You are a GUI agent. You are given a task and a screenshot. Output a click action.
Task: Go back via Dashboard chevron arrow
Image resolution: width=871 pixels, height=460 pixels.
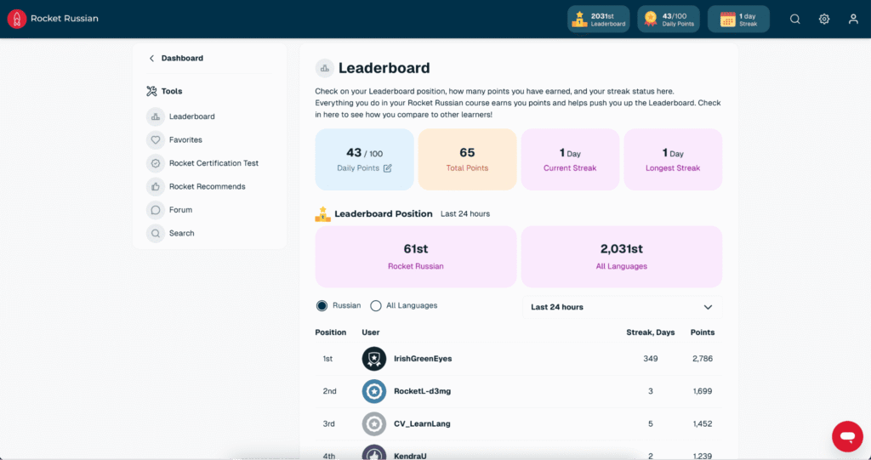(x=151, y=59)
